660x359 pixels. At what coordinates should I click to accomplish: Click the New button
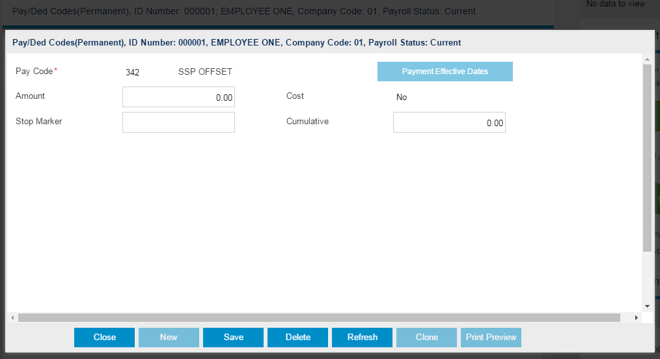point(169,338)
